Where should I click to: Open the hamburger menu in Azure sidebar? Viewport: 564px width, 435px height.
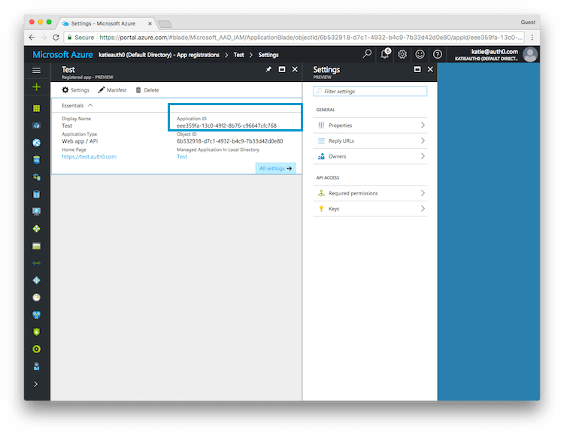pyautogui.click(x=36, y=70)
